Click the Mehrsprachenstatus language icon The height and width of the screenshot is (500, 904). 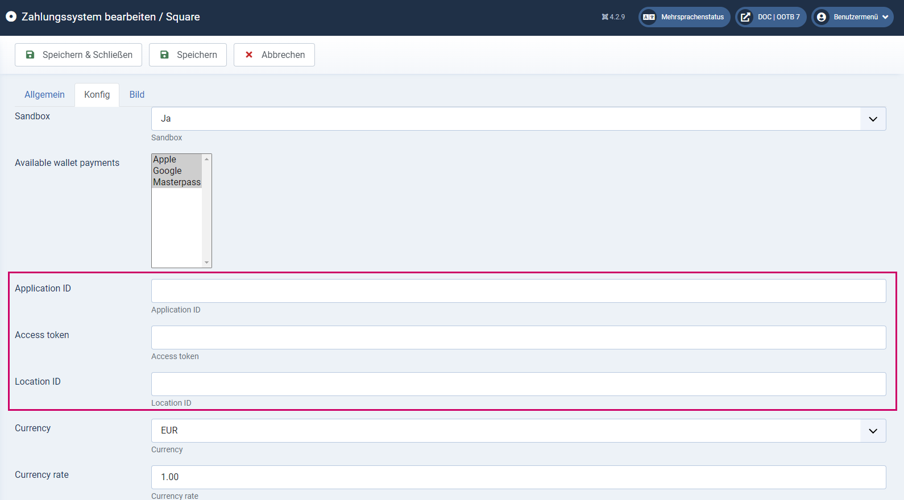coord(649,17)
